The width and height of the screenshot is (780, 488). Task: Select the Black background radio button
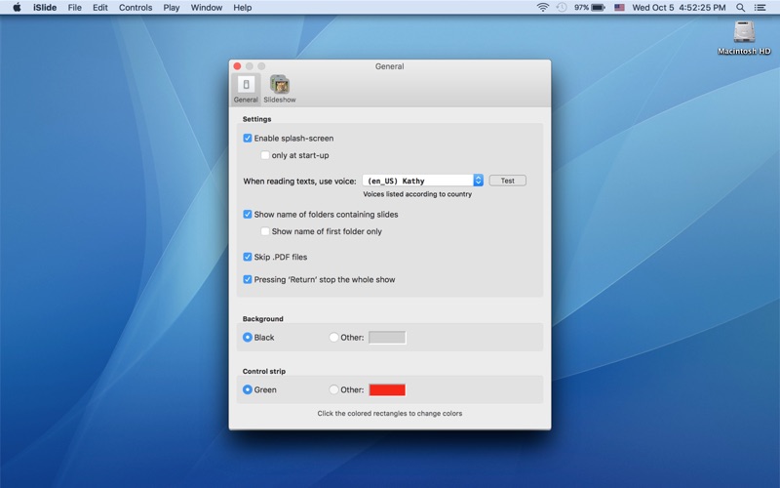248,337
